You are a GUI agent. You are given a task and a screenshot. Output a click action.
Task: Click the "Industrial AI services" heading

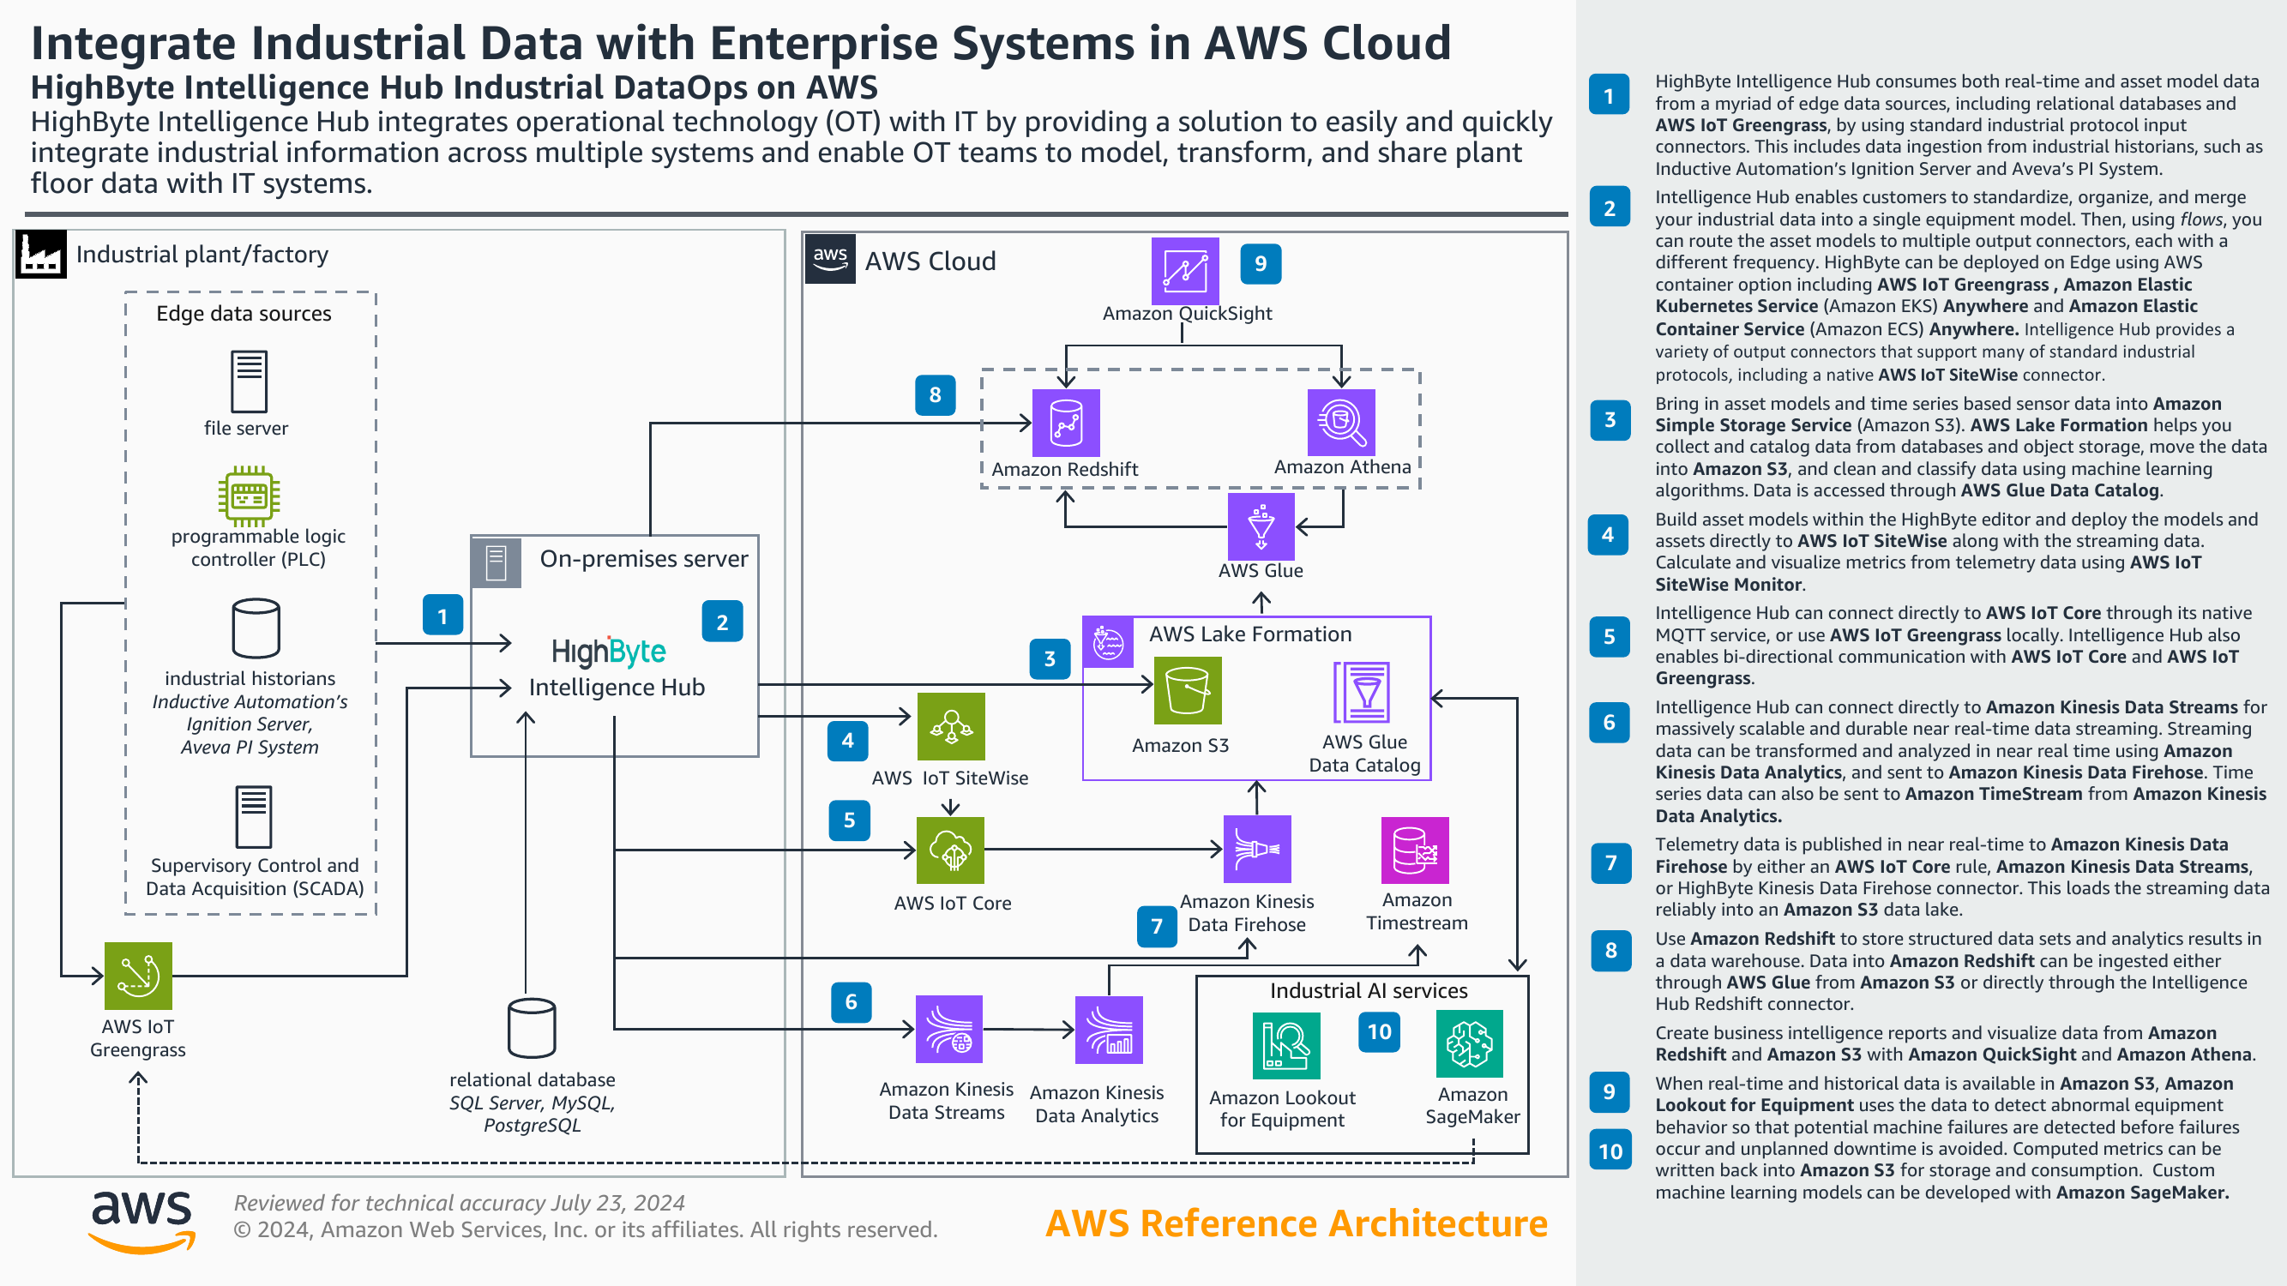pyautogui.click(x=1368, y=990)
